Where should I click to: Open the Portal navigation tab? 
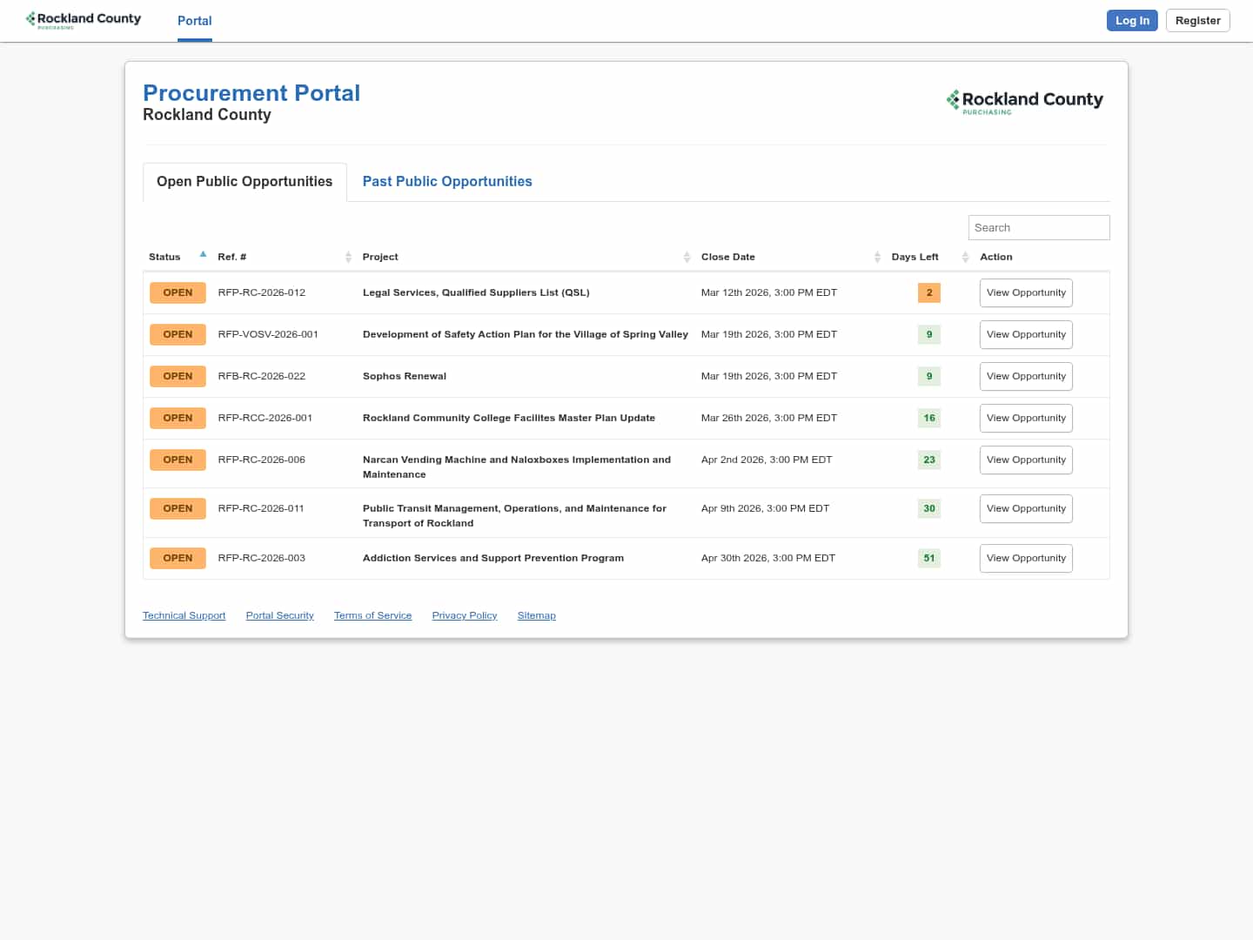(194, 21)
